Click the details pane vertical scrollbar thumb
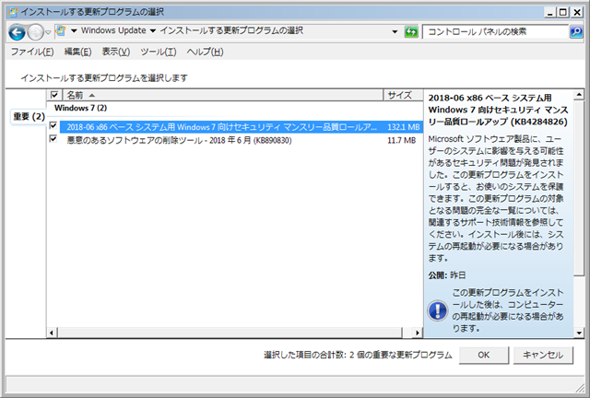This screenshot has width=590, height=398. click(579, 188)
